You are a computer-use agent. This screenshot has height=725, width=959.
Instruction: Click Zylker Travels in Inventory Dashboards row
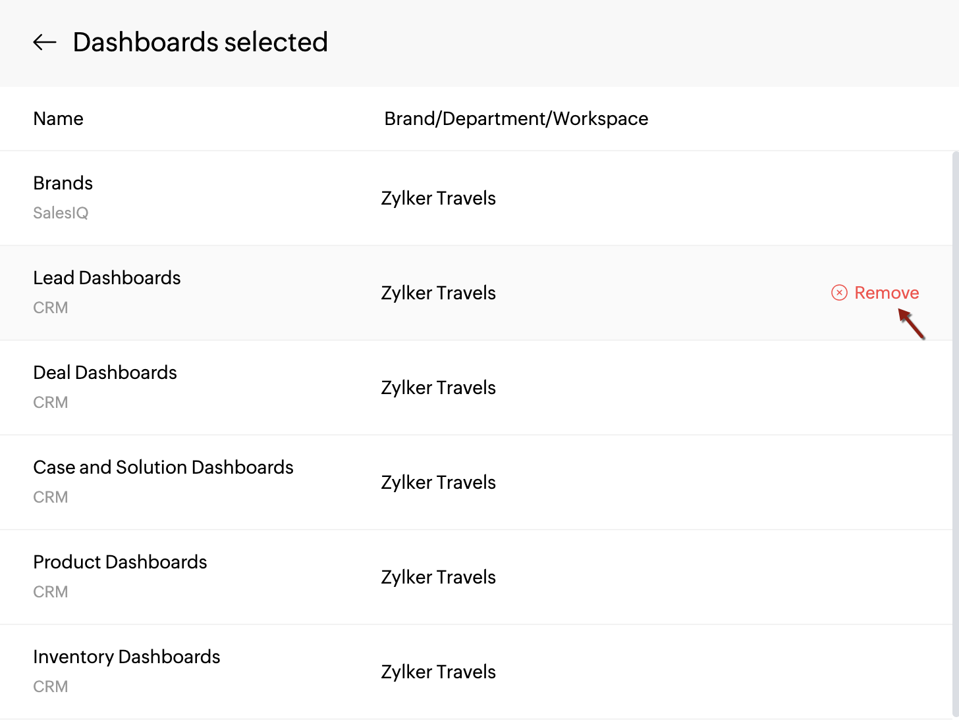[x=439, y=672]
